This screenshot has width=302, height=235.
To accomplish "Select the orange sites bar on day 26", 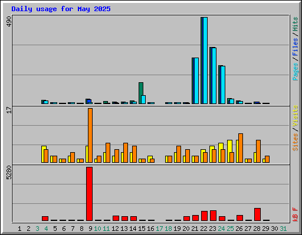I will (241, 148).
